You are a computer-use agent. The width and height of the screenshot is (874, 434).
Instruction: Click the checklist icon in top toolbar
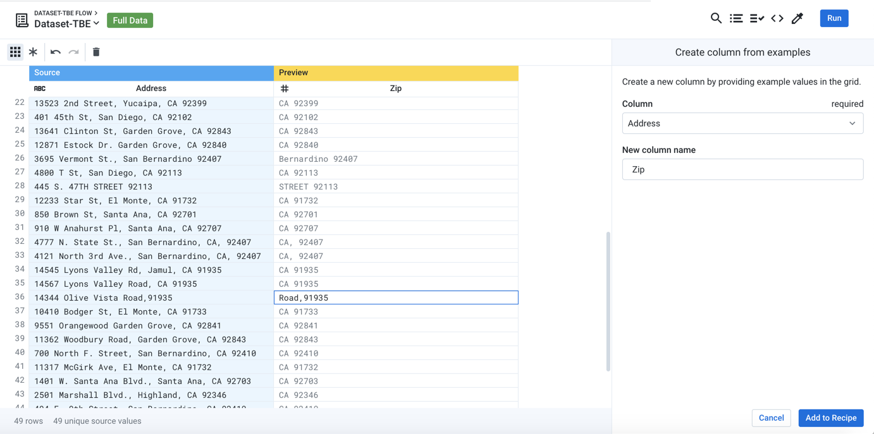click(x=756, y=18)
